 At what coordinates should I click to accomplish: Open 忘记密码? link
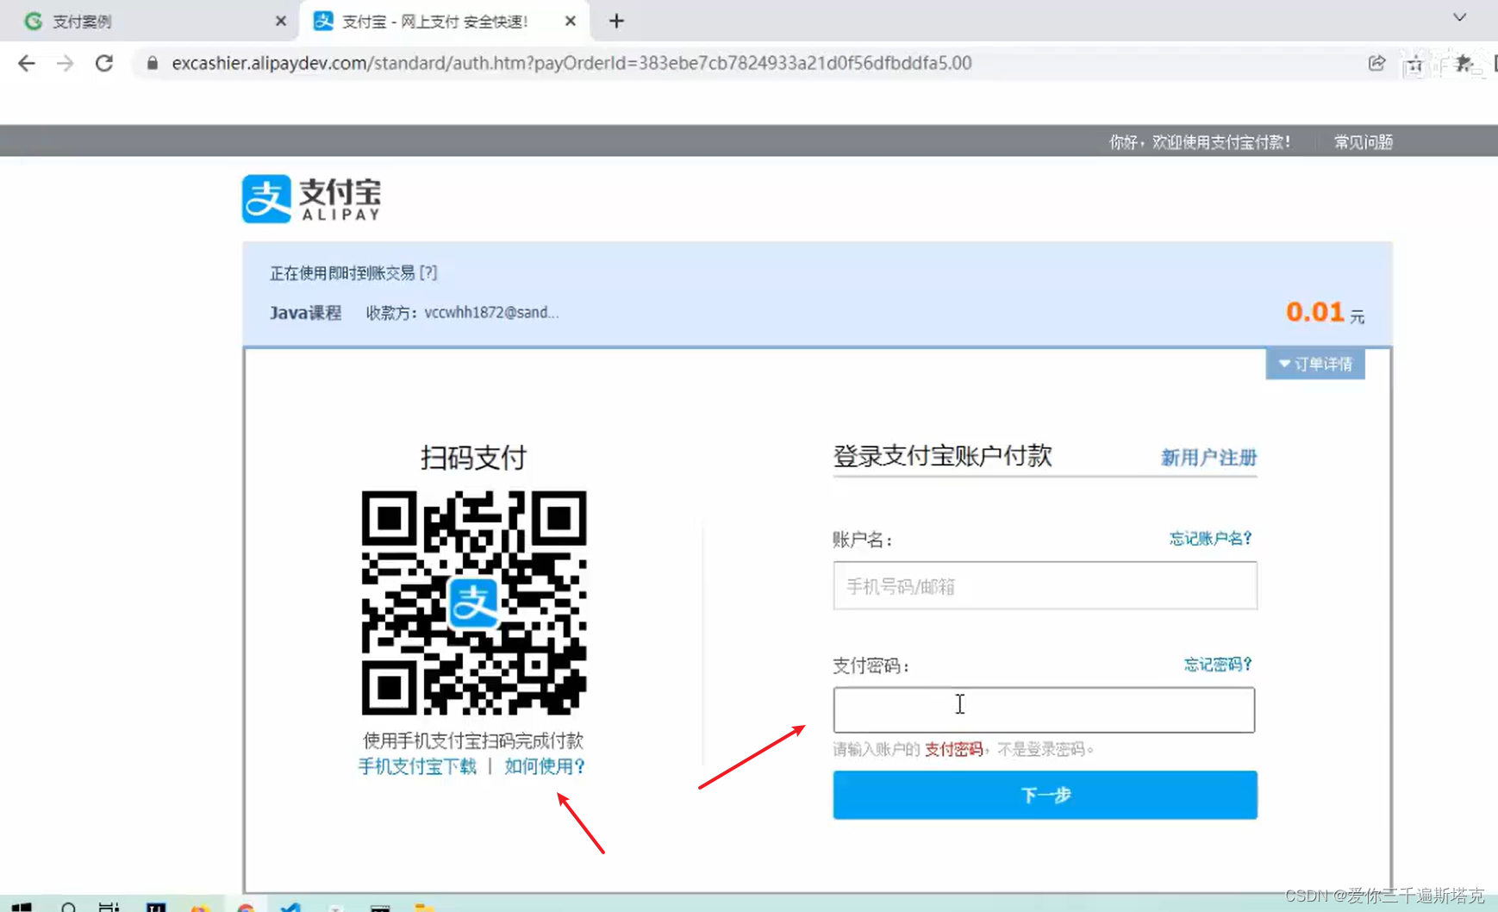click(x=1218, y=665)
